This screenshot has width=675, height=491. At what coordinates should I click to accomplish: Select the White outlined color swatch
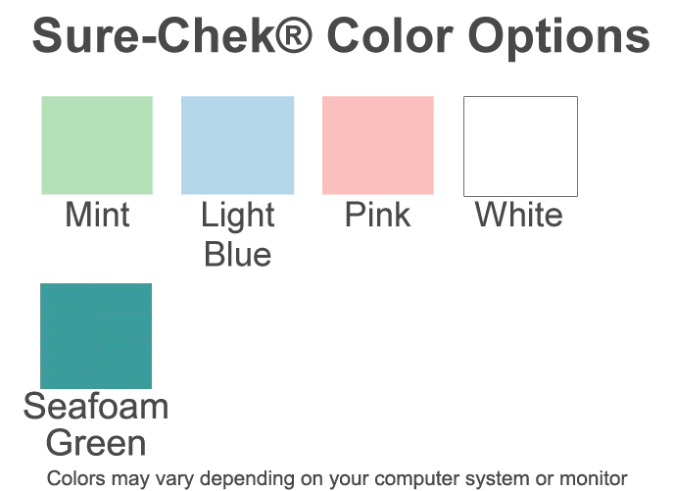520,146
